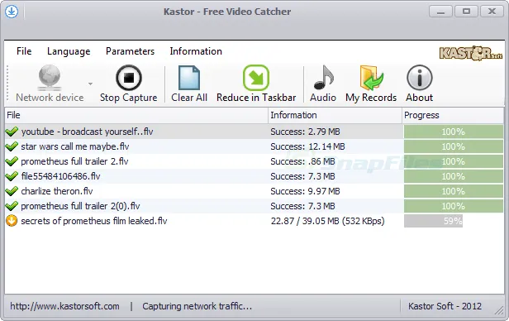
Task: Open the Language menu
Action: 69,51
